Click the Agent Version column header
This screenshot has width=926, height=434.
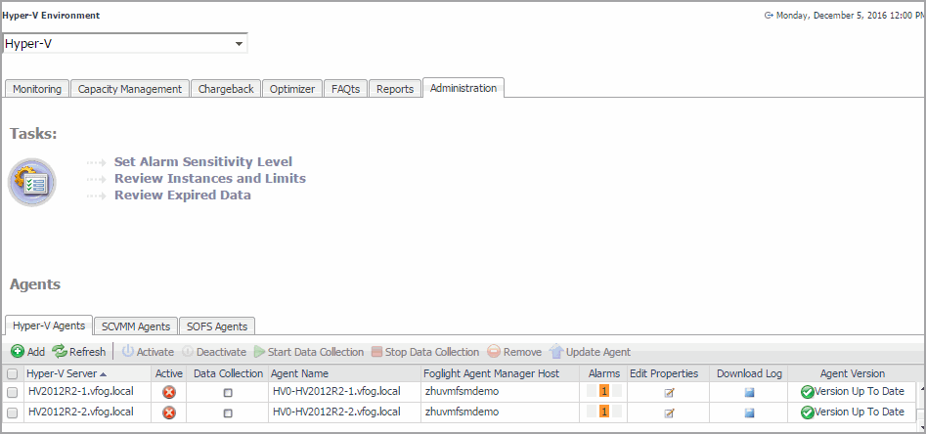(x=853, y=373)
